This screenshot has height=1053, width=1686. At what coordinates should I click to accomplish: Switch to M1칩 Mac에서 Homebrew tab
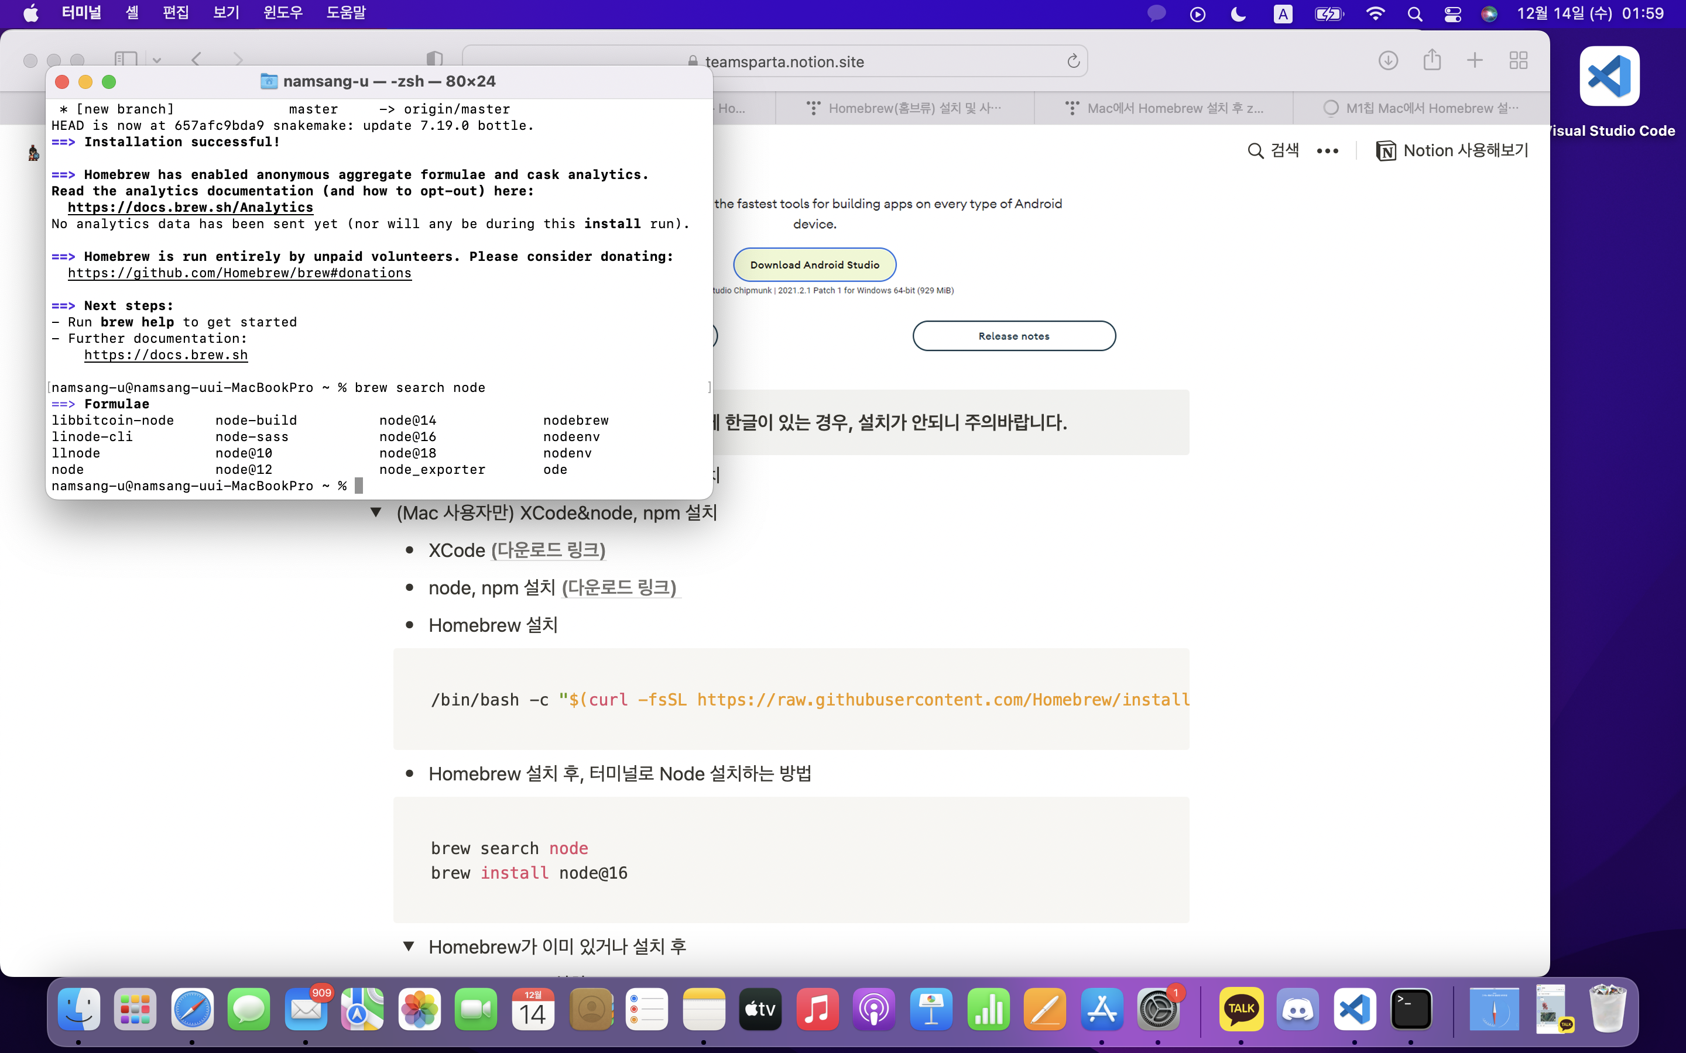coord(1421,108)
